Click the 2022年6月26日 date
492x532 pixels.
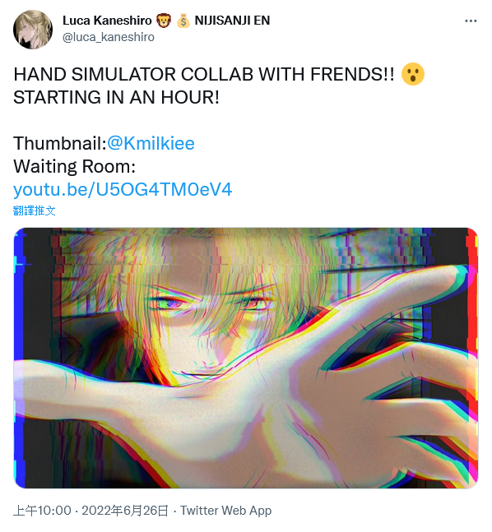pyautogui.click(x=125, y=511)
